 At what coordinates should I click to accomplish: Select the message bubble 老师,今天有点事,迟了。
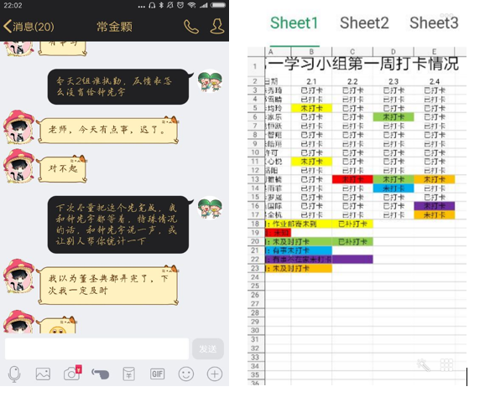(x=108, y=130)
